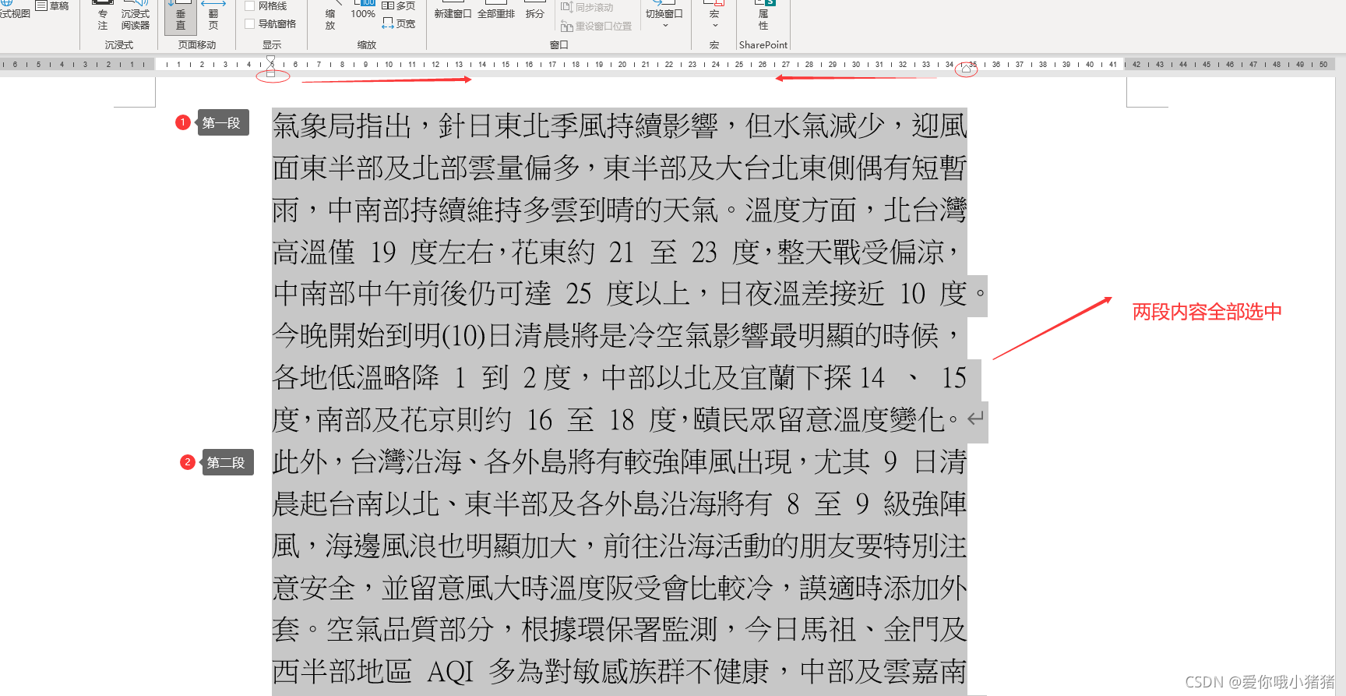Fit to 页宽 page width
The width and height of the screenshot is (1346, 696).
(398, 23)
